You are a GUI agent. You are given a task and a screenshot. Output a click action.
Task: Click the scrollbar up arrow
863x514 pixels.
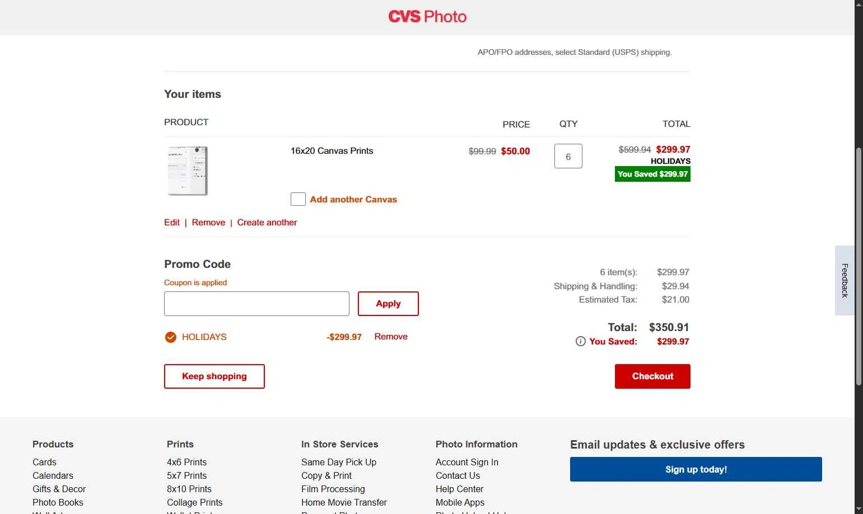tap(859, 4)
